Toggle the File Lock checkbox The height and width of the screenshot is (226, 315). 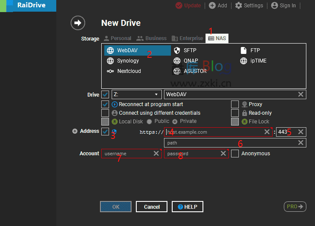click(235, 122)
